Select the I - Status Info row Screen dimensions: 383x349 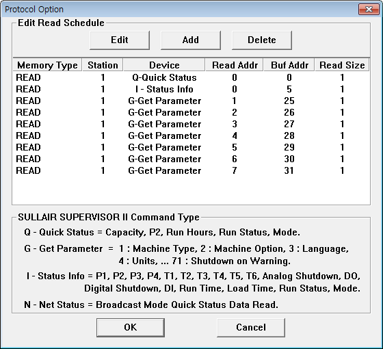tap(191, 89)
